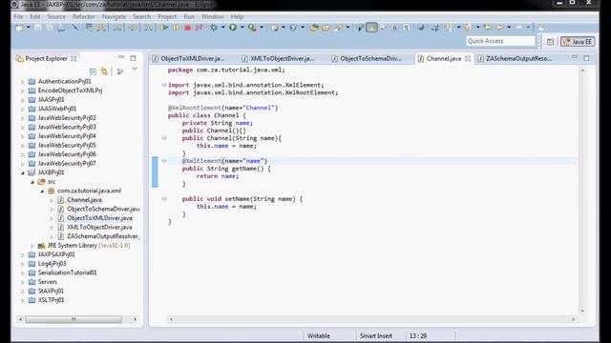This screenshot has width=611, height=343.
Task: Expand the Servers project node
Action: coord(23,282)
